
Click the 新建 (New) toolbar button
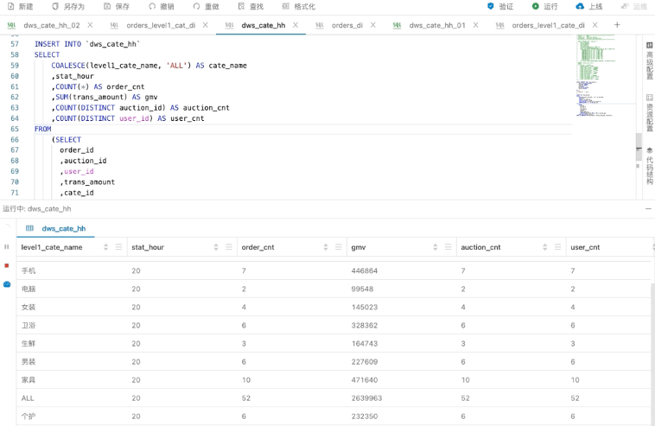coord(21,6)
